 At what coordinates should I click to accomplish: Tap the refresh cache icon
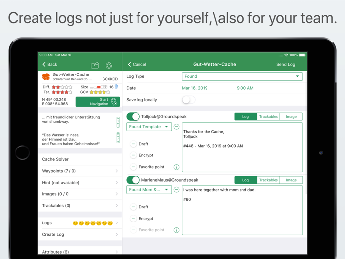(x=109, y=65)
